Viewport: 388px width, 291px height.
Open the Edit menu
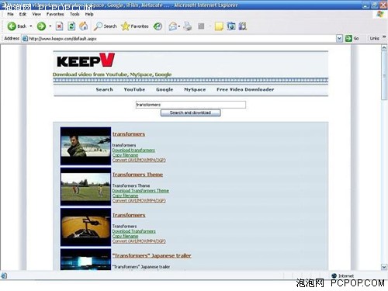23,14
